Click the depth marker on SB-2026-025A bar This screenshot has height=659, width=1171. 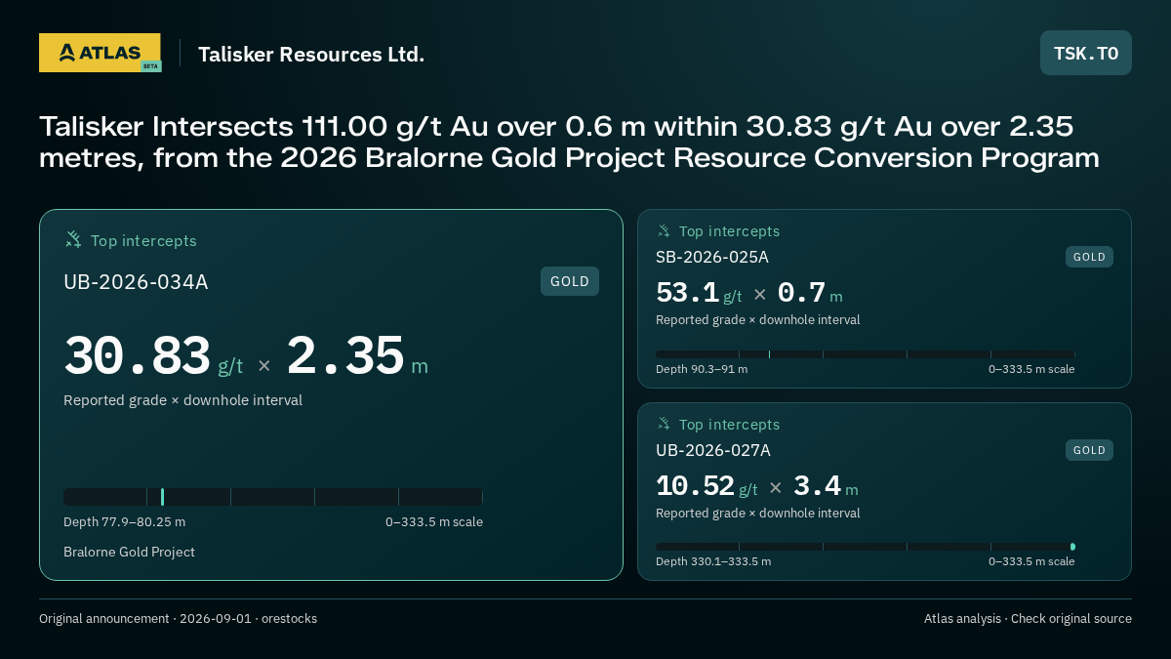coord(769,354)
